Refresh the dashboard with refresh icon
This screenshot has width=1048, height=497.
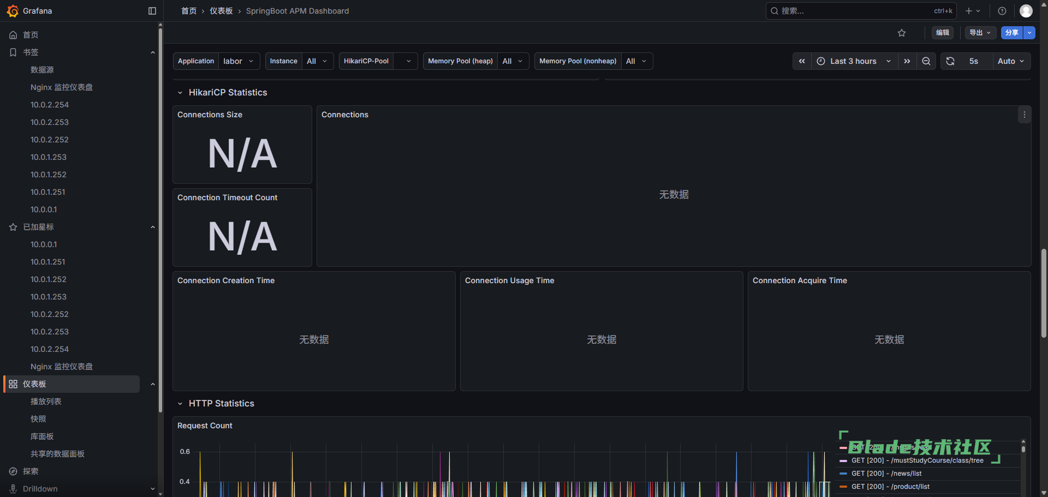950,61
